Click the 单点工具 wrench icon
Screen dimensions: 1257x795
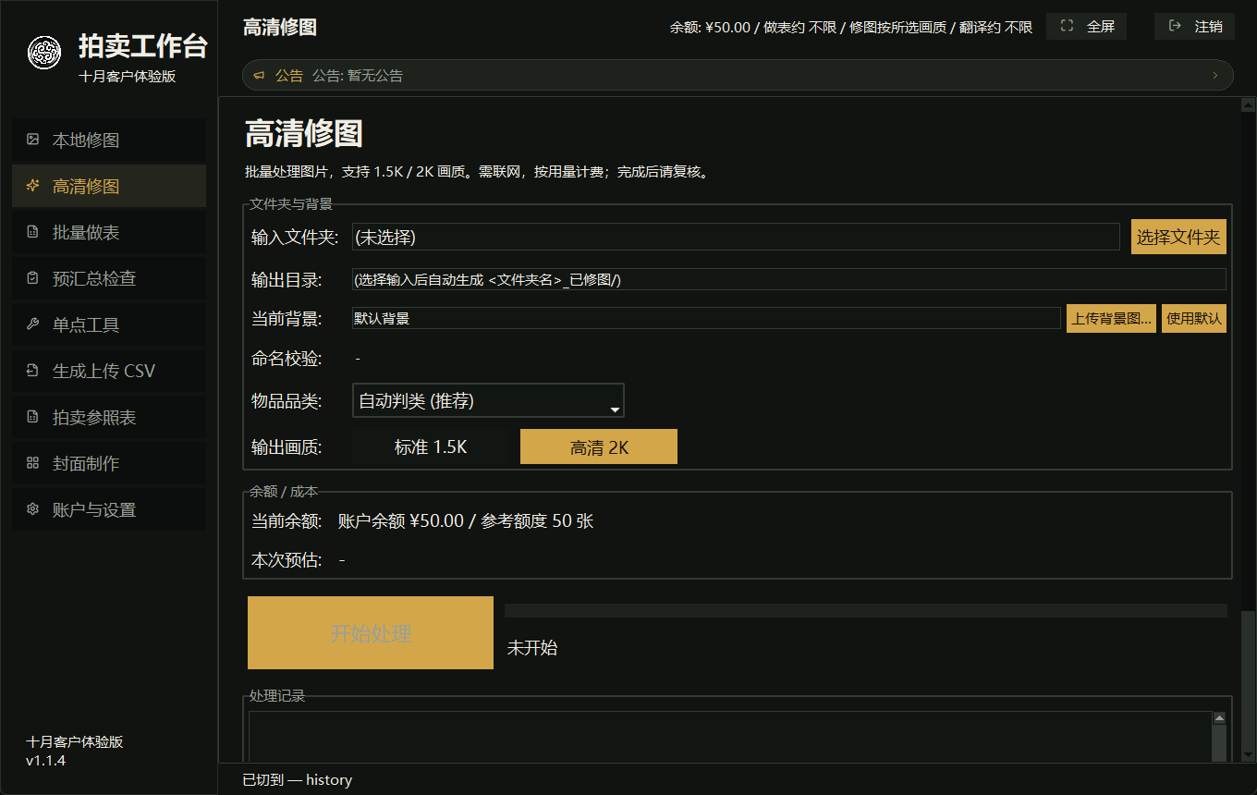[x=32, y=324]
